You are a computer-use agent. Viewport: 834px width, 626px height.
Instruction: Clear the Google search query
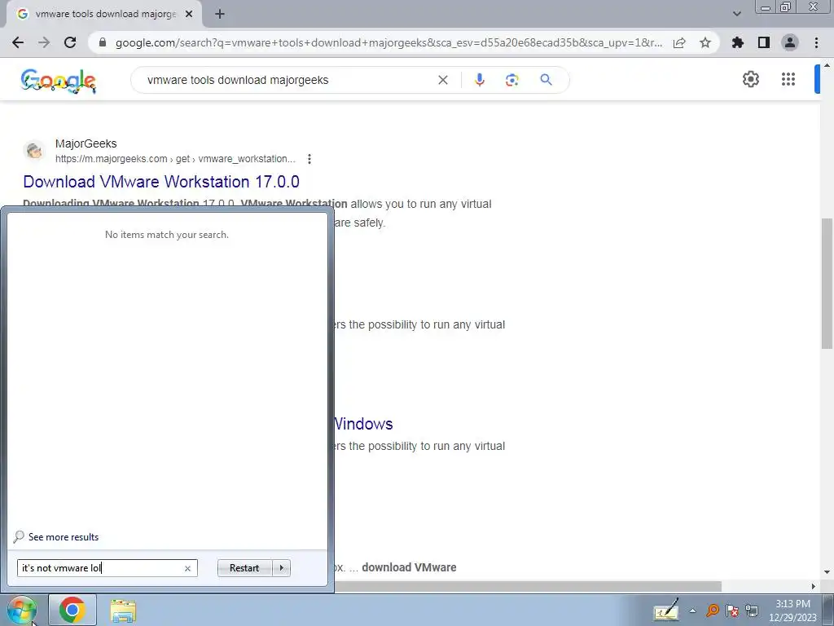click(x=442, y=80)
